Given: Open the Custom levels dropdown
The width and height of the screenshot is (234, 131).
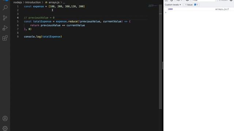Looking at the screenshot, I should point(173,5).
